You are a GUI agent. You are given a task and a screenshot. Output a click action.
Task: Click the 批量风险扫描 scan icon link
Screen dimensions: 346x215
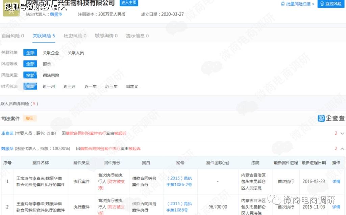click(297, 4)
